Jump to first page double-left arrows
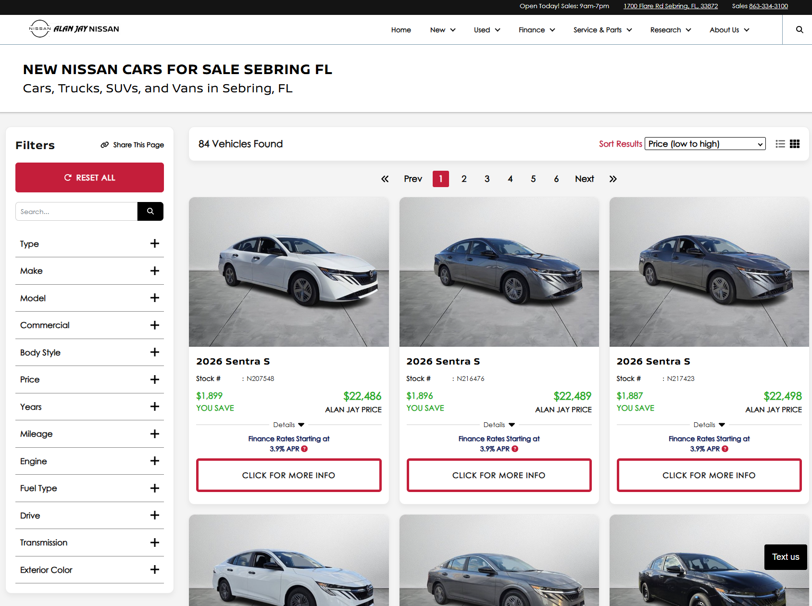Image resolution: width=812 pixels, height=606 pixels. point(385,179)
